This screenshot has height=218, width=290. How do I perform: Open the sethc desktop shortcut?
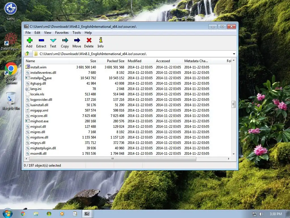pos(11,11)
